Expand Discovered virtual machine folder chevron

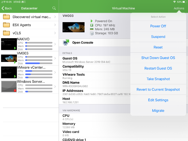click(x=55, y=17)
